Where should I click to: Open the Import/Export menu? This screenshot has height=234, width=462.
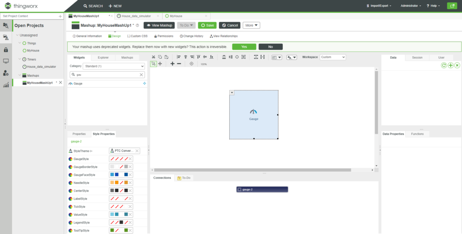coord(379,6)
